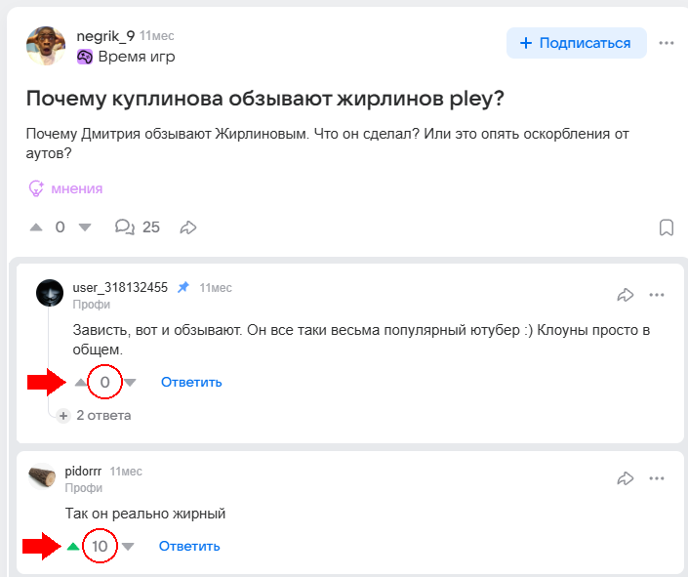
Task: Share user_318132455's comment
Action: tap(626, 294)
